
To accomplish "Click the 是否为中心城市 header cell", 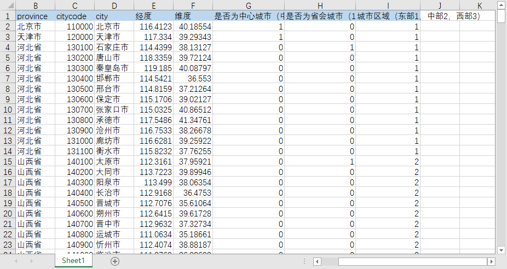I will (x=249, y=16).
